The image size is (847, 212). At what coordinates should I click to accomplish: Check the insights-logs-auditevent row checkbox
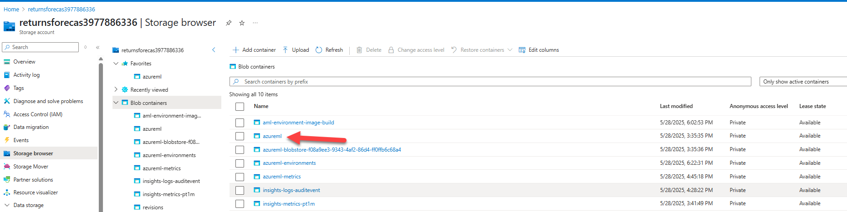coord(240,190)
